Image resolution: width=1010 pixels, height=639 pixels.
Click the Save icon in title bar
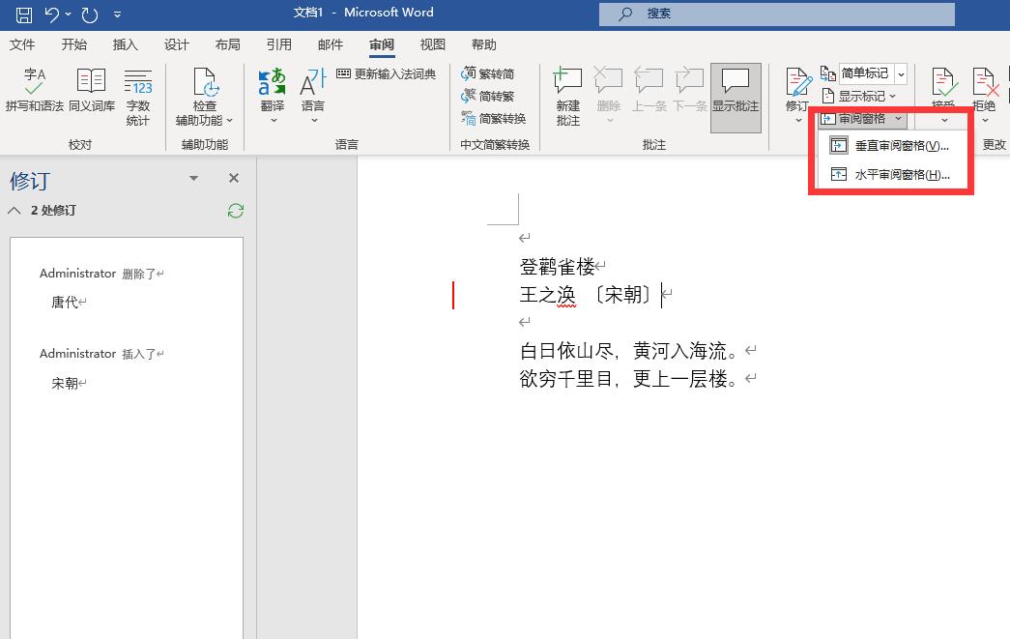pyautogui.click(x=23, y=15)
